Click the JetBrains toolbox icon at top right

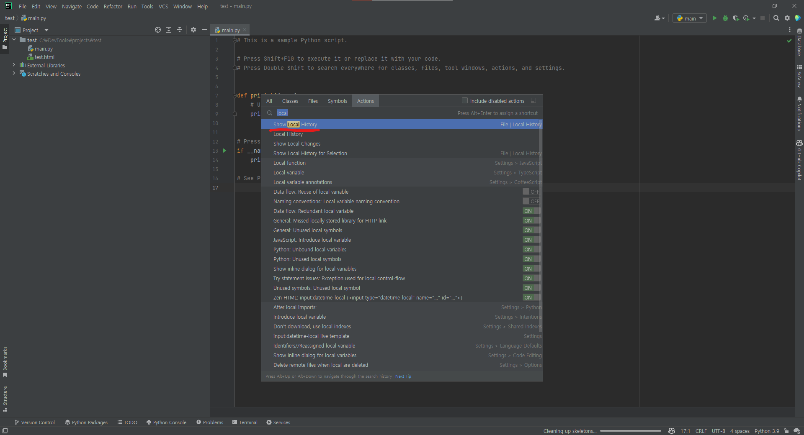pos(798,18)
